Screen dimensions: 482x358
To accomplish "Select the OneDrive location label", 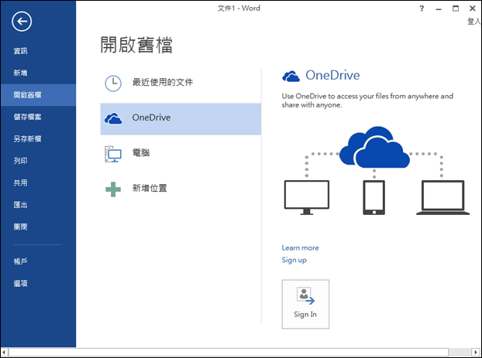I will pos(151,118).
